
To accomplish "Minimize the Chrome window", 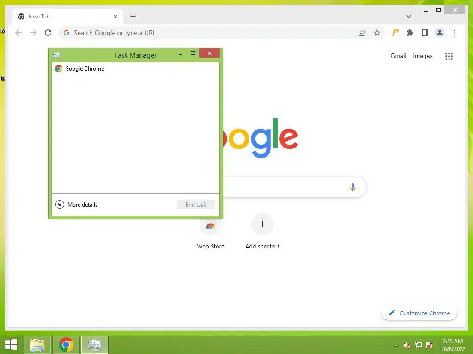I will pos(425,10).
